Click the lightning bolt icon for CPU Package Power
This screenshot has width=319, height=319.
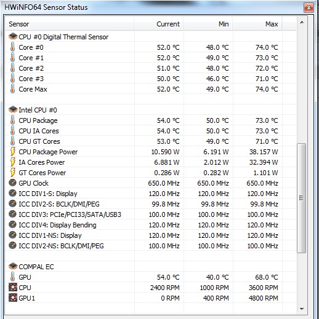click(x=13, y=152)
